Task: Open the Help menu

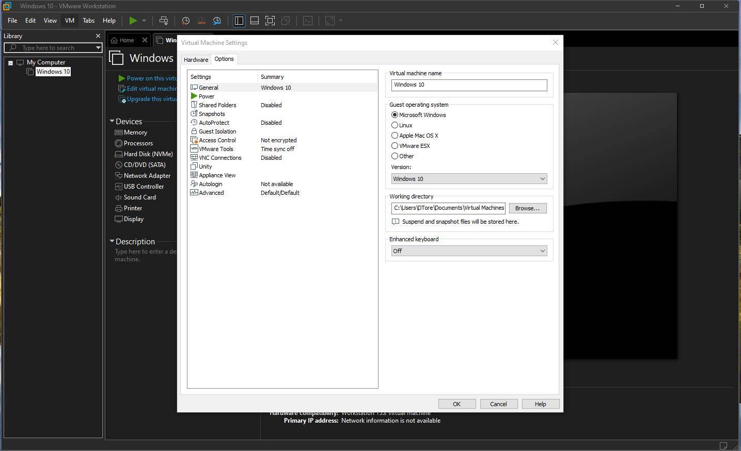Action: tap(109, 21)
